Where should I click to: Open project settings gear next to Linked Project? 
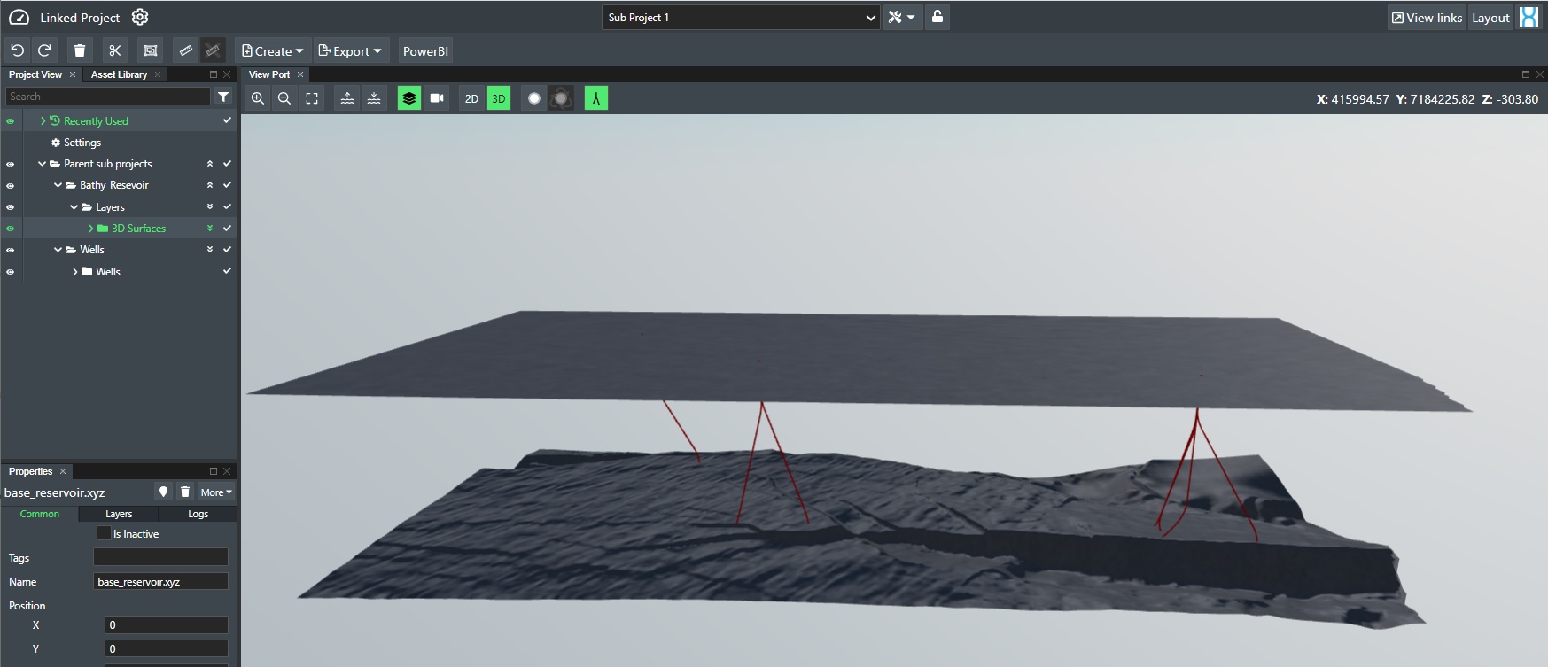tap(140, 17)
